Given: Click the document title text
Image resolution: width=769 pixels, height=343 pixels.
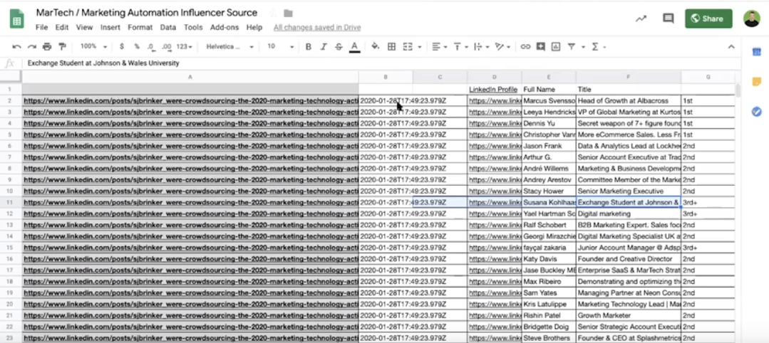Looking at the screenshot, I should tap(147, 13).
